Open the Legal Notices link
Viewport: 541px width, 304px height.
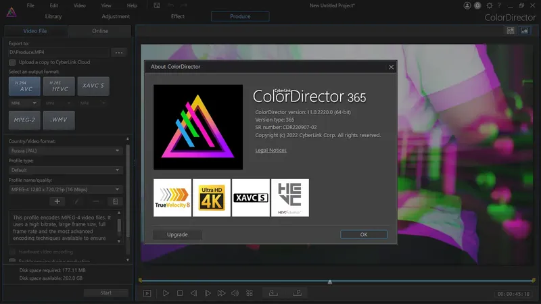[x=271, y=150]
